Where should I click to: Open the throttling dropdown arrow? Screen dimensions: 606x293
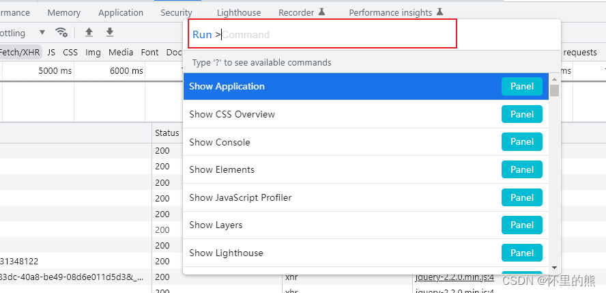[x=42, y=33]
